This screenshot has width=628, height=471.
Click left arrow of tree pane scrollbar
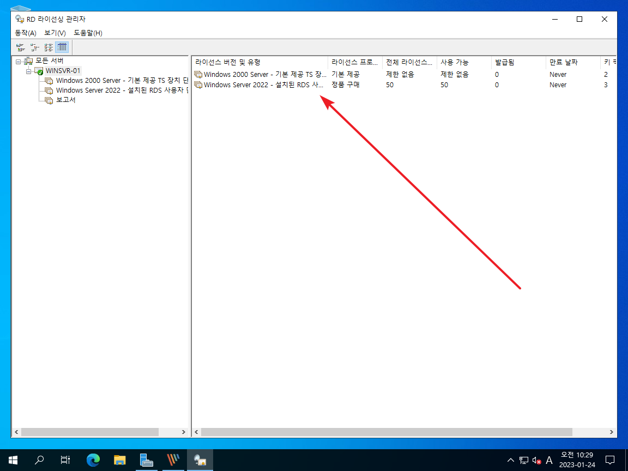click(x=16, y=432)
